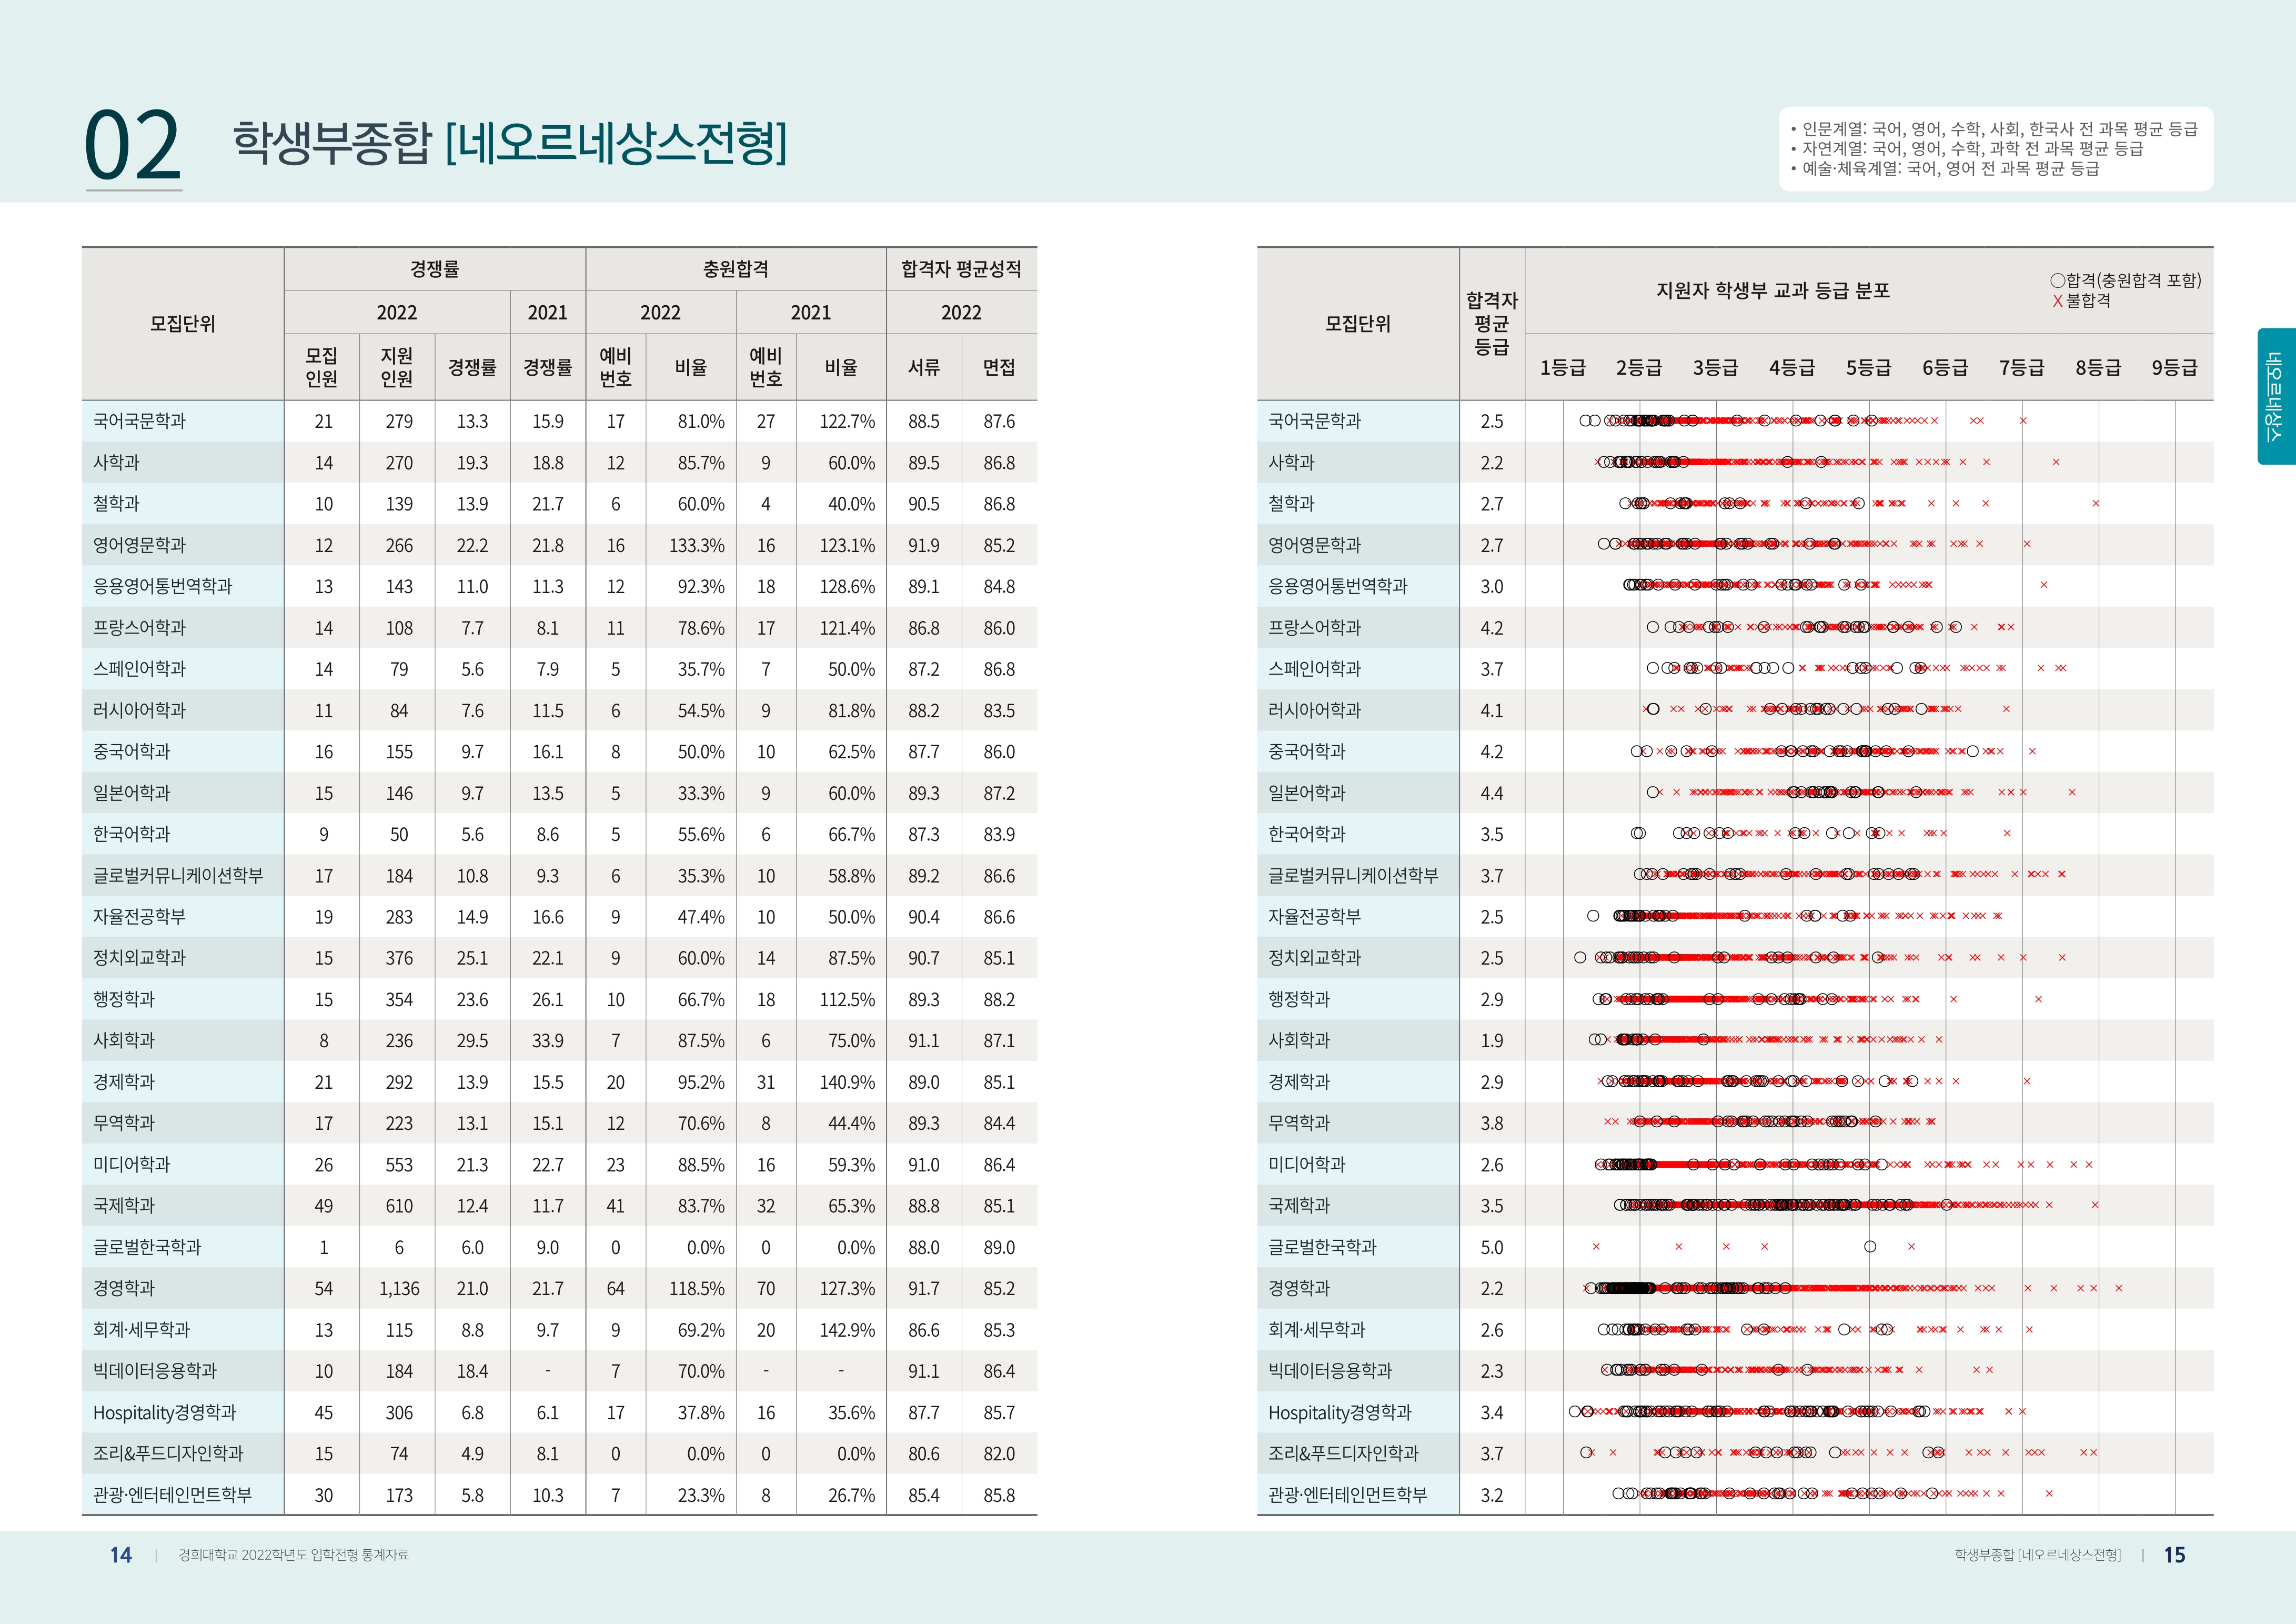Click the 5등급 grade column header
2296x1624 pixels.
(x=1868, y=367)
